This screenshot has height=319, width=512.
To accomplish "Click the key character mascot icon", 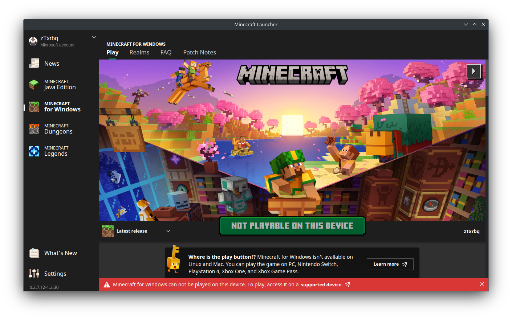I will point(174,259).
